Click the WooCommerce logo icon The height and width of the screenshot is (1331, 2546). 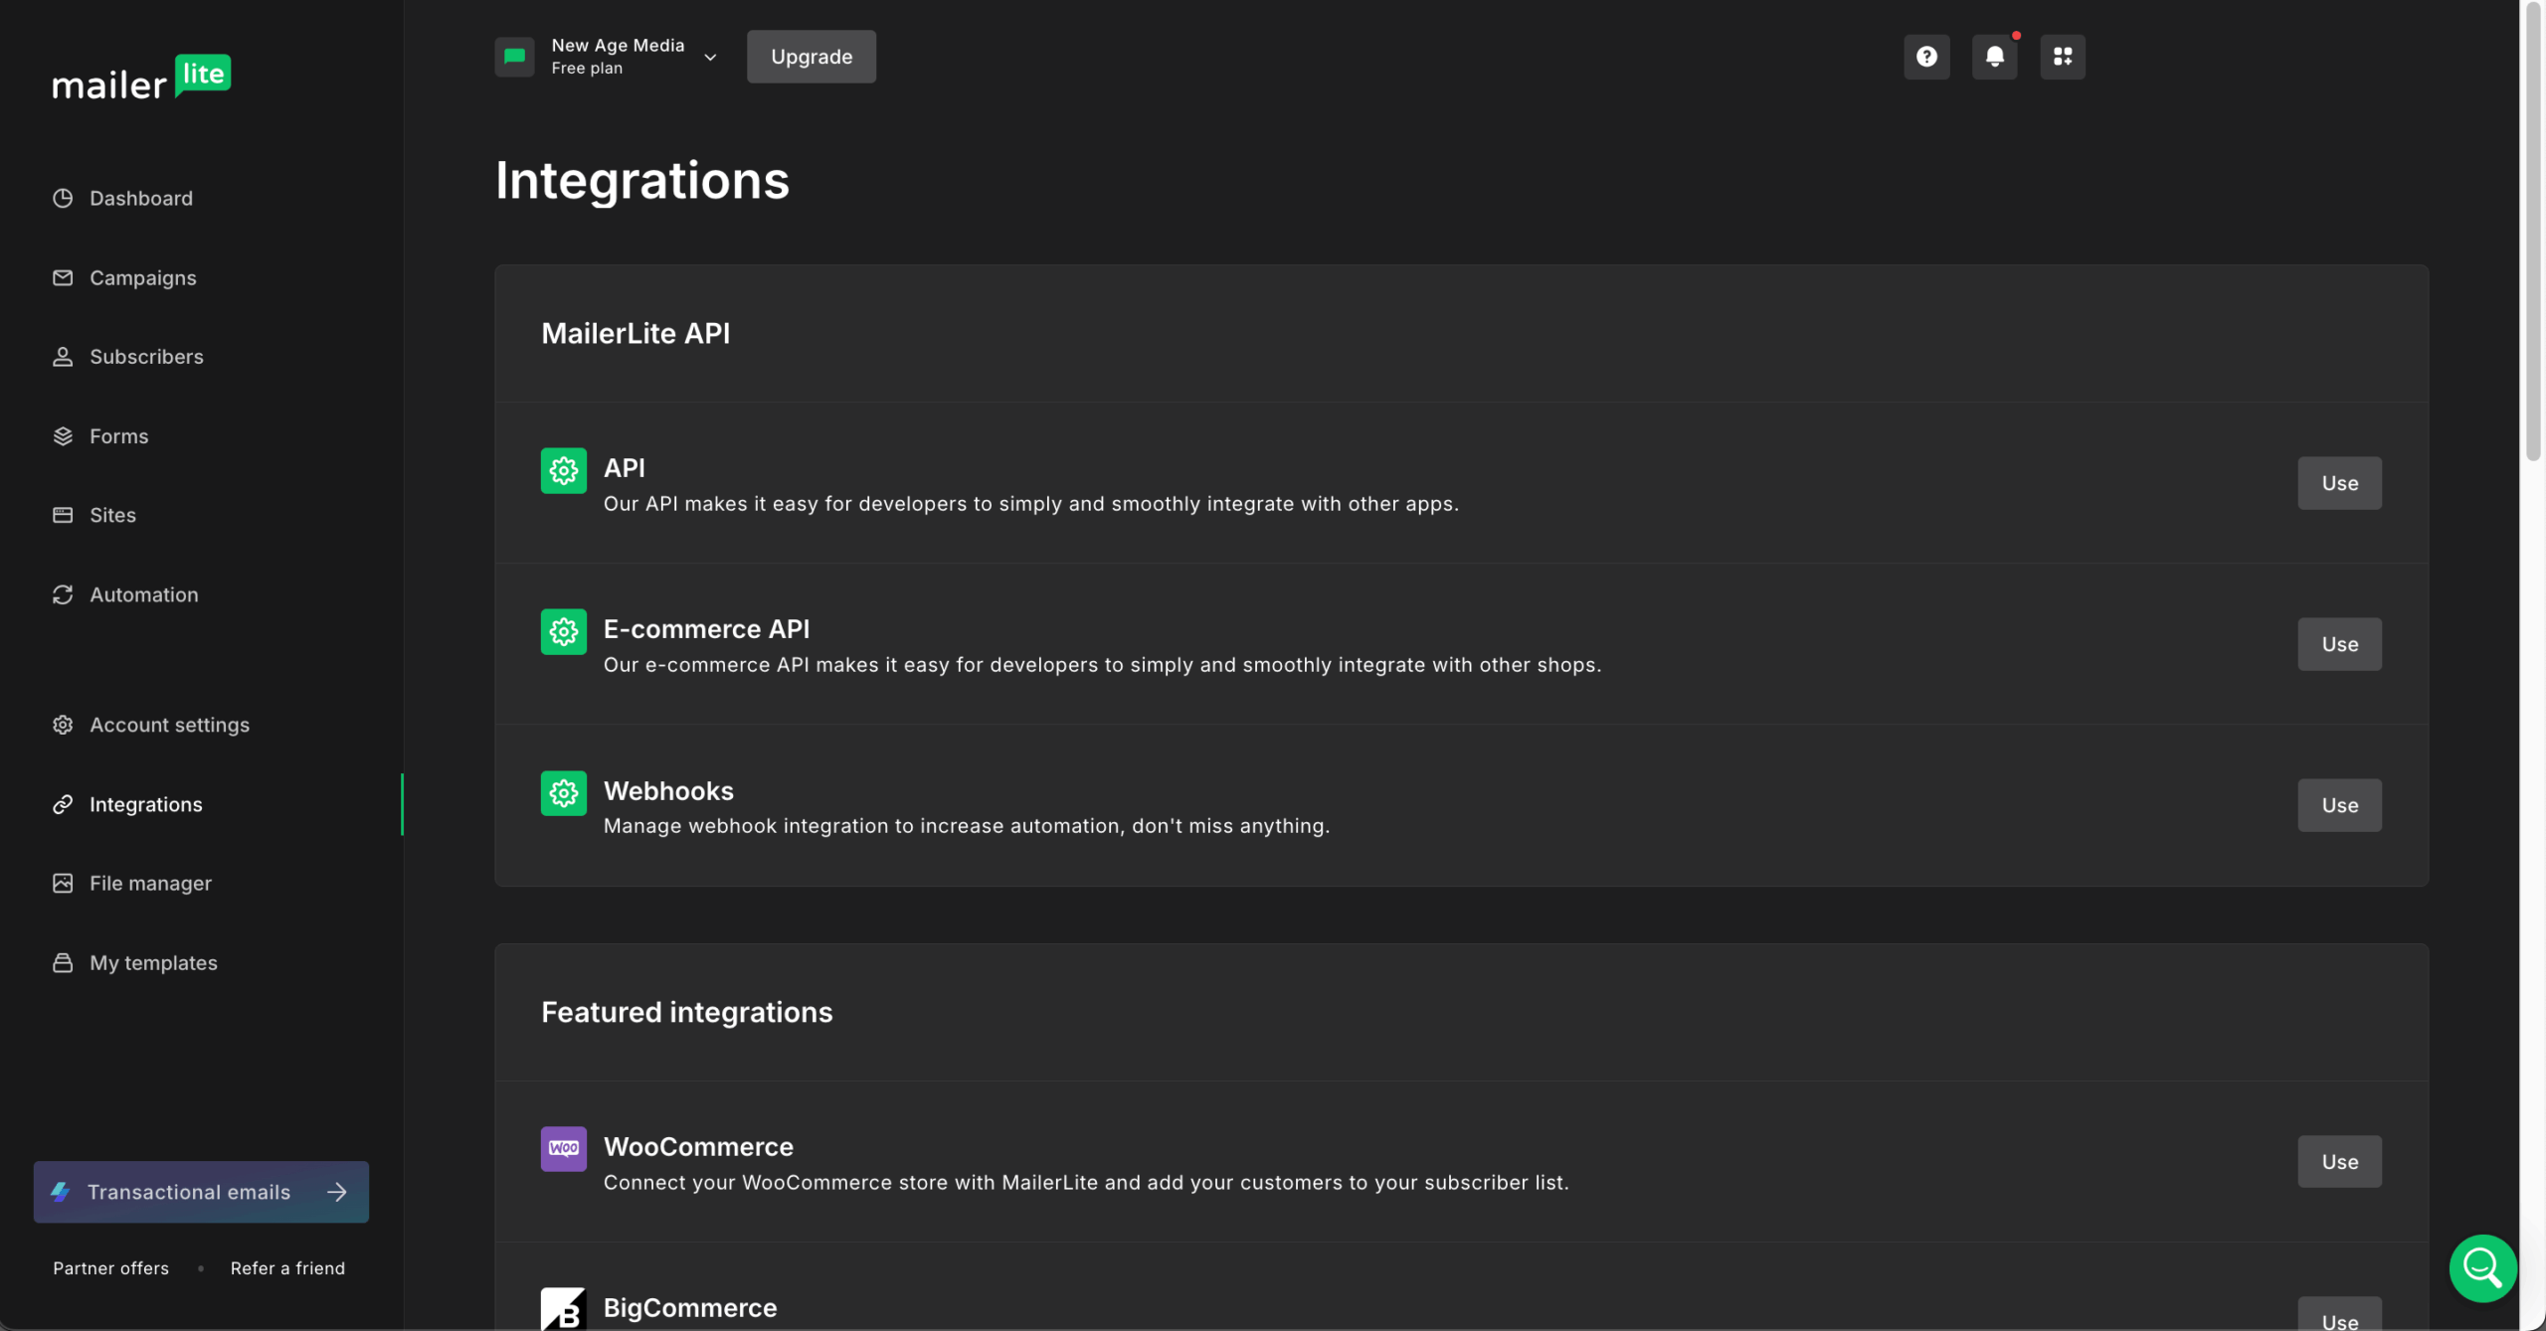(563, 1148)
